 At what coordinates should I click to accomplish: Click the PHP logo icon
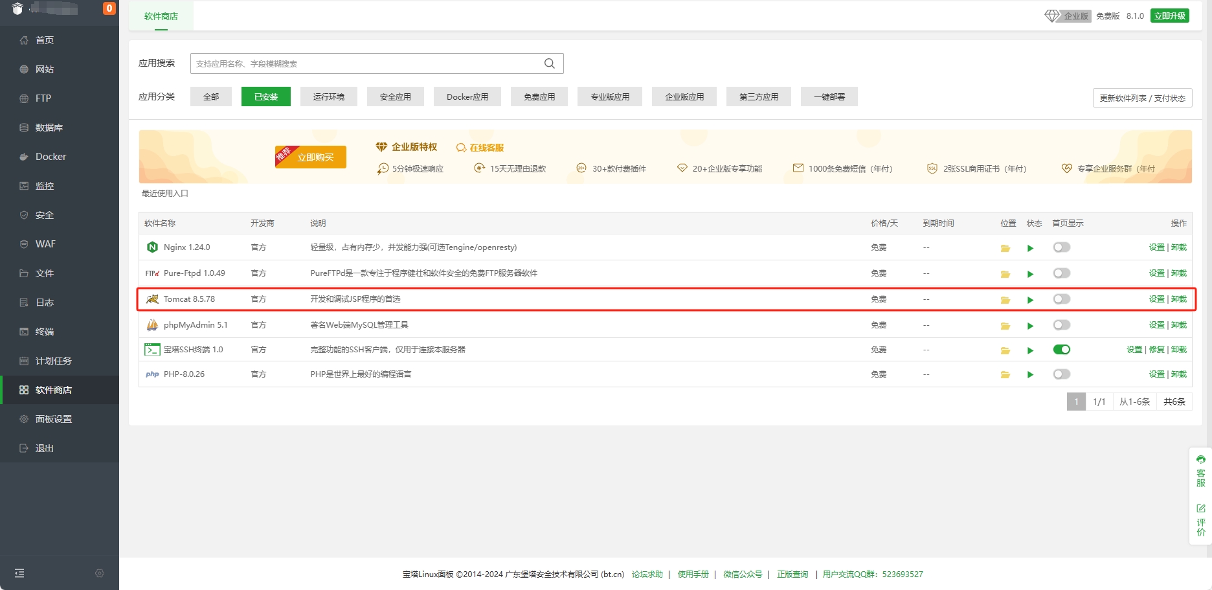point(152,374)
